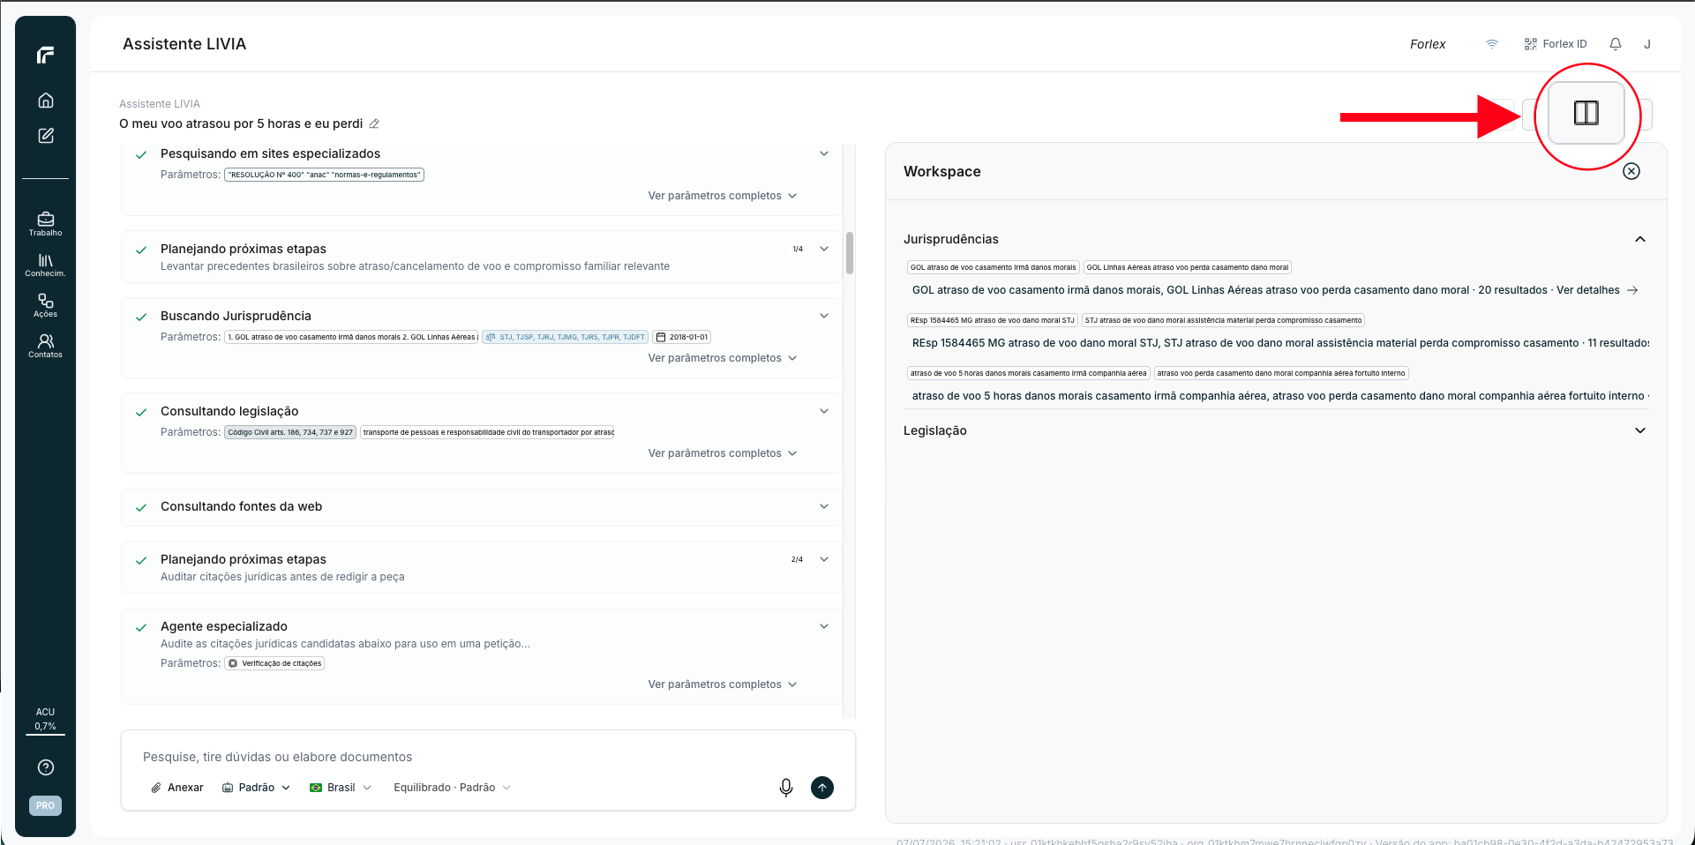Collapse the Jurisprudências section
The width and height of the screenshot is (1695, 845).
(1640, 239)
